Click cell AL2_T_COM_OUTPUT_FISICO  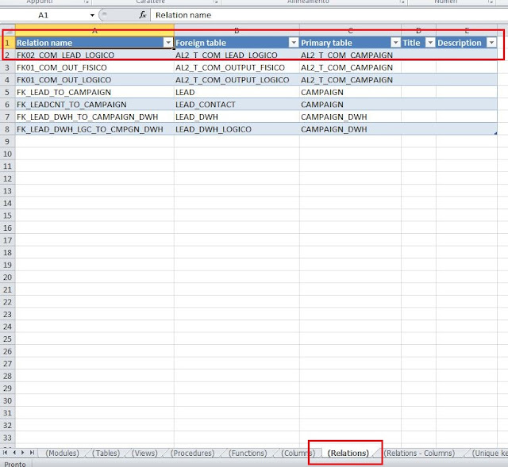tap(237, 67)
